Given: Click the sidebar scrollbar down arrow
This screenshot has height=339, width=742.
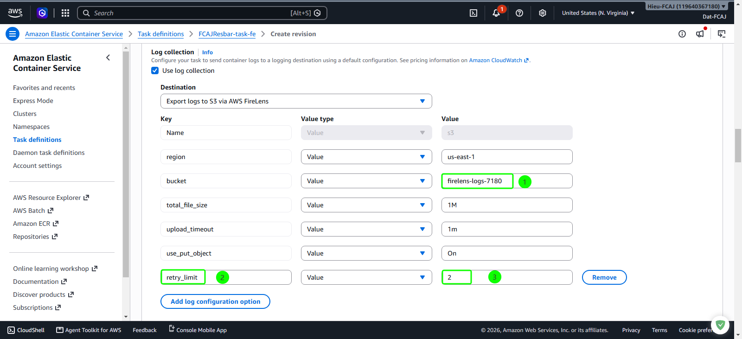Looking at the screenshot, I should click(126, 317).
